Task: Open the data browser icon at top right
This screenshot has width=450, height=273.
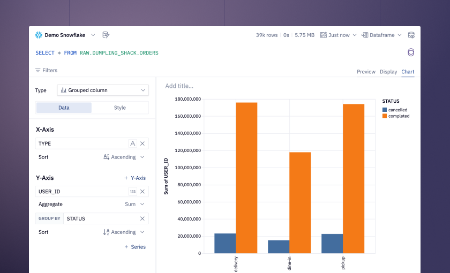Action: [411, 35]
